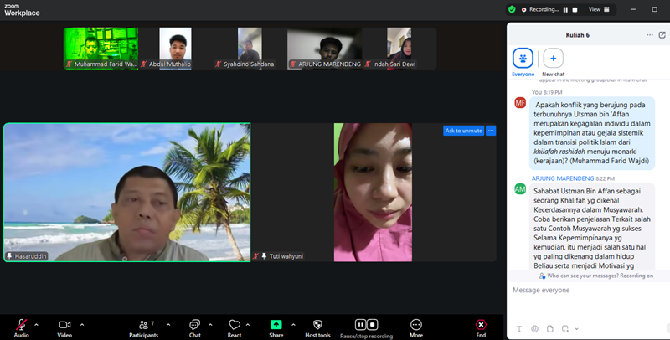Image resolution: width=670 pixels, height=340 pixels.
Task: Toggle the Chat panel from the toolbar
Action: (x=195, y=328)
